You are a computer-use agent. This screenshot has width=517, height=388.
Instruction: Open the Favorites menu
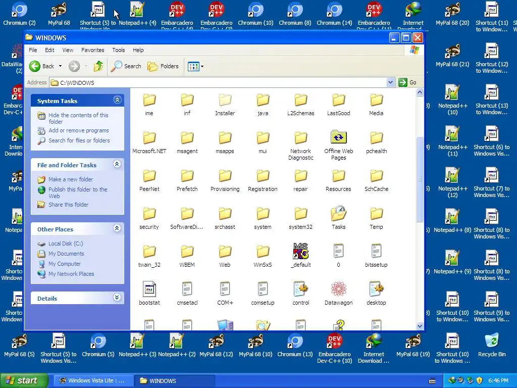93,50
